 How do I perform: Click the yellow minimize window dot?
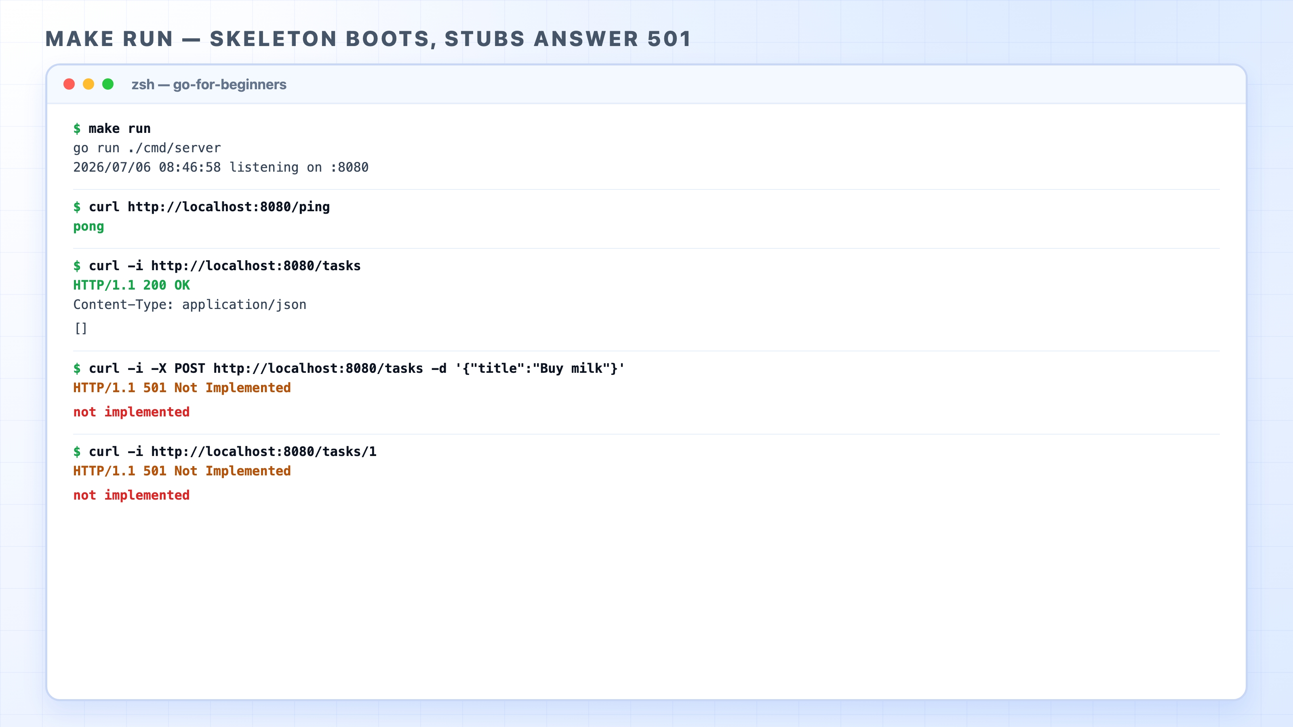click(x=88, y=84)
